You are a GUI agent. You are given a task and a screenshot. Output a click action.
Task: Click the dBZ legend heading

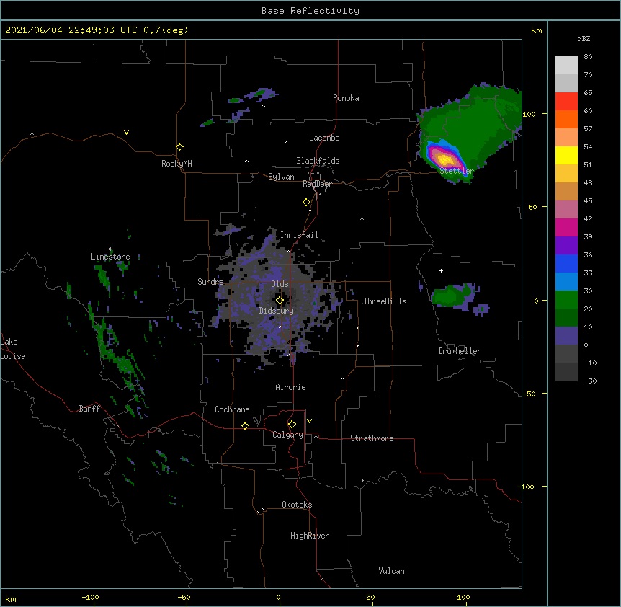(x=584, y=38)
